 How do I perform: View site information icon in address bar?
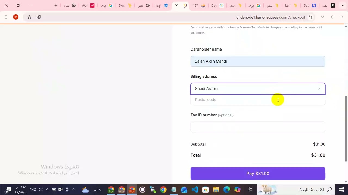coord(311,17)
